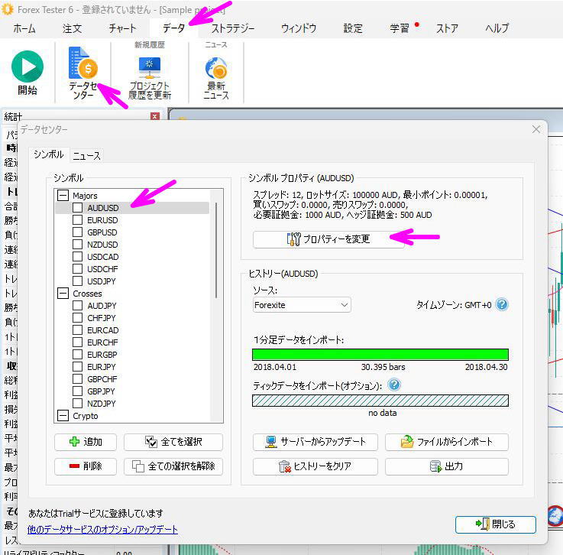Image resolution: width=563 pixels, height=555 pixels.
Task: Click the green Start play icon
Action: coord(28,67)
